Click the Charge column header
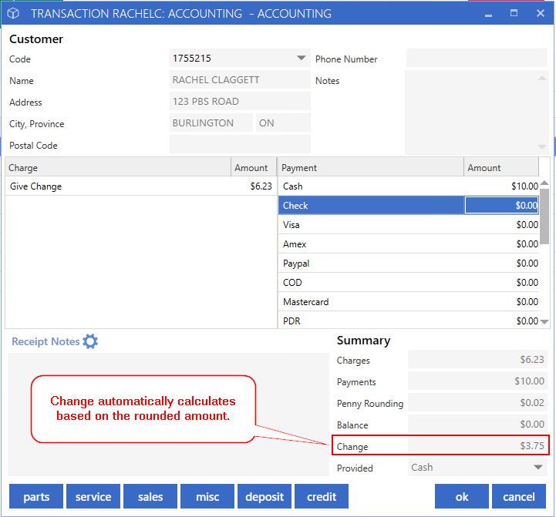556x517 pixels. 118,167
